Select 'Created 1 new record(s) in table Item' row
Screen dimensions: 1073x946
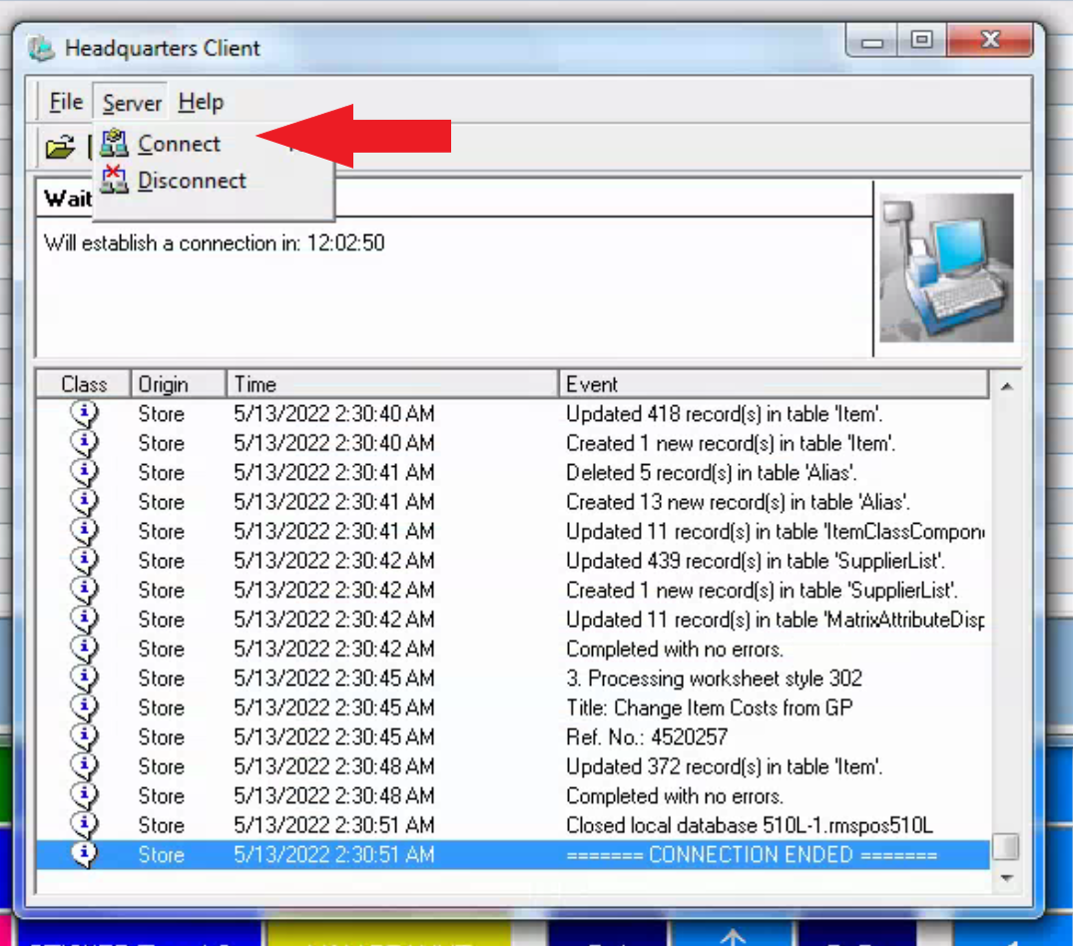[513, 443]
